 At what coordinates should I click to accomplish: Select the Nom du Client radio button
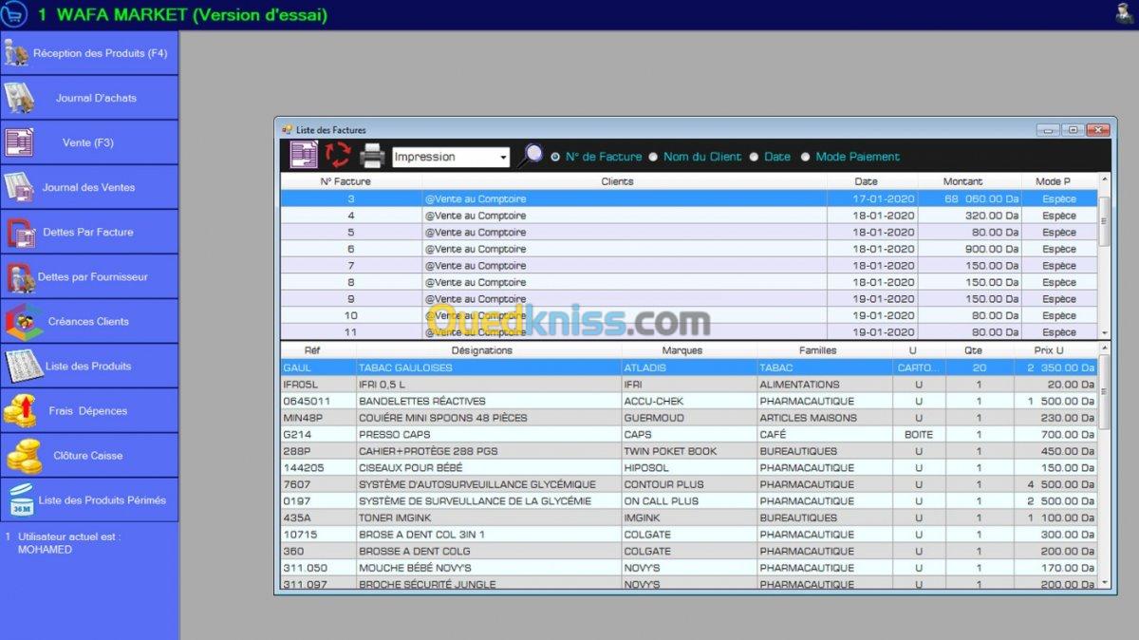(654, 158)
